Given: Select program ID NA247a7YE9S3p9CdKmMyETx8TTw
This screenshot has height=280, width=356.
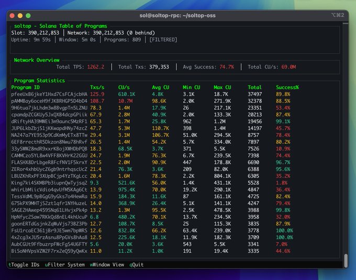Looking at the screenshot, I should [x=49, y=135].
